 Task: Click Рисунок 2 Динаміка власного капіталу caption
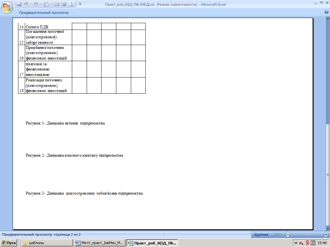click(x=74, y=155)
